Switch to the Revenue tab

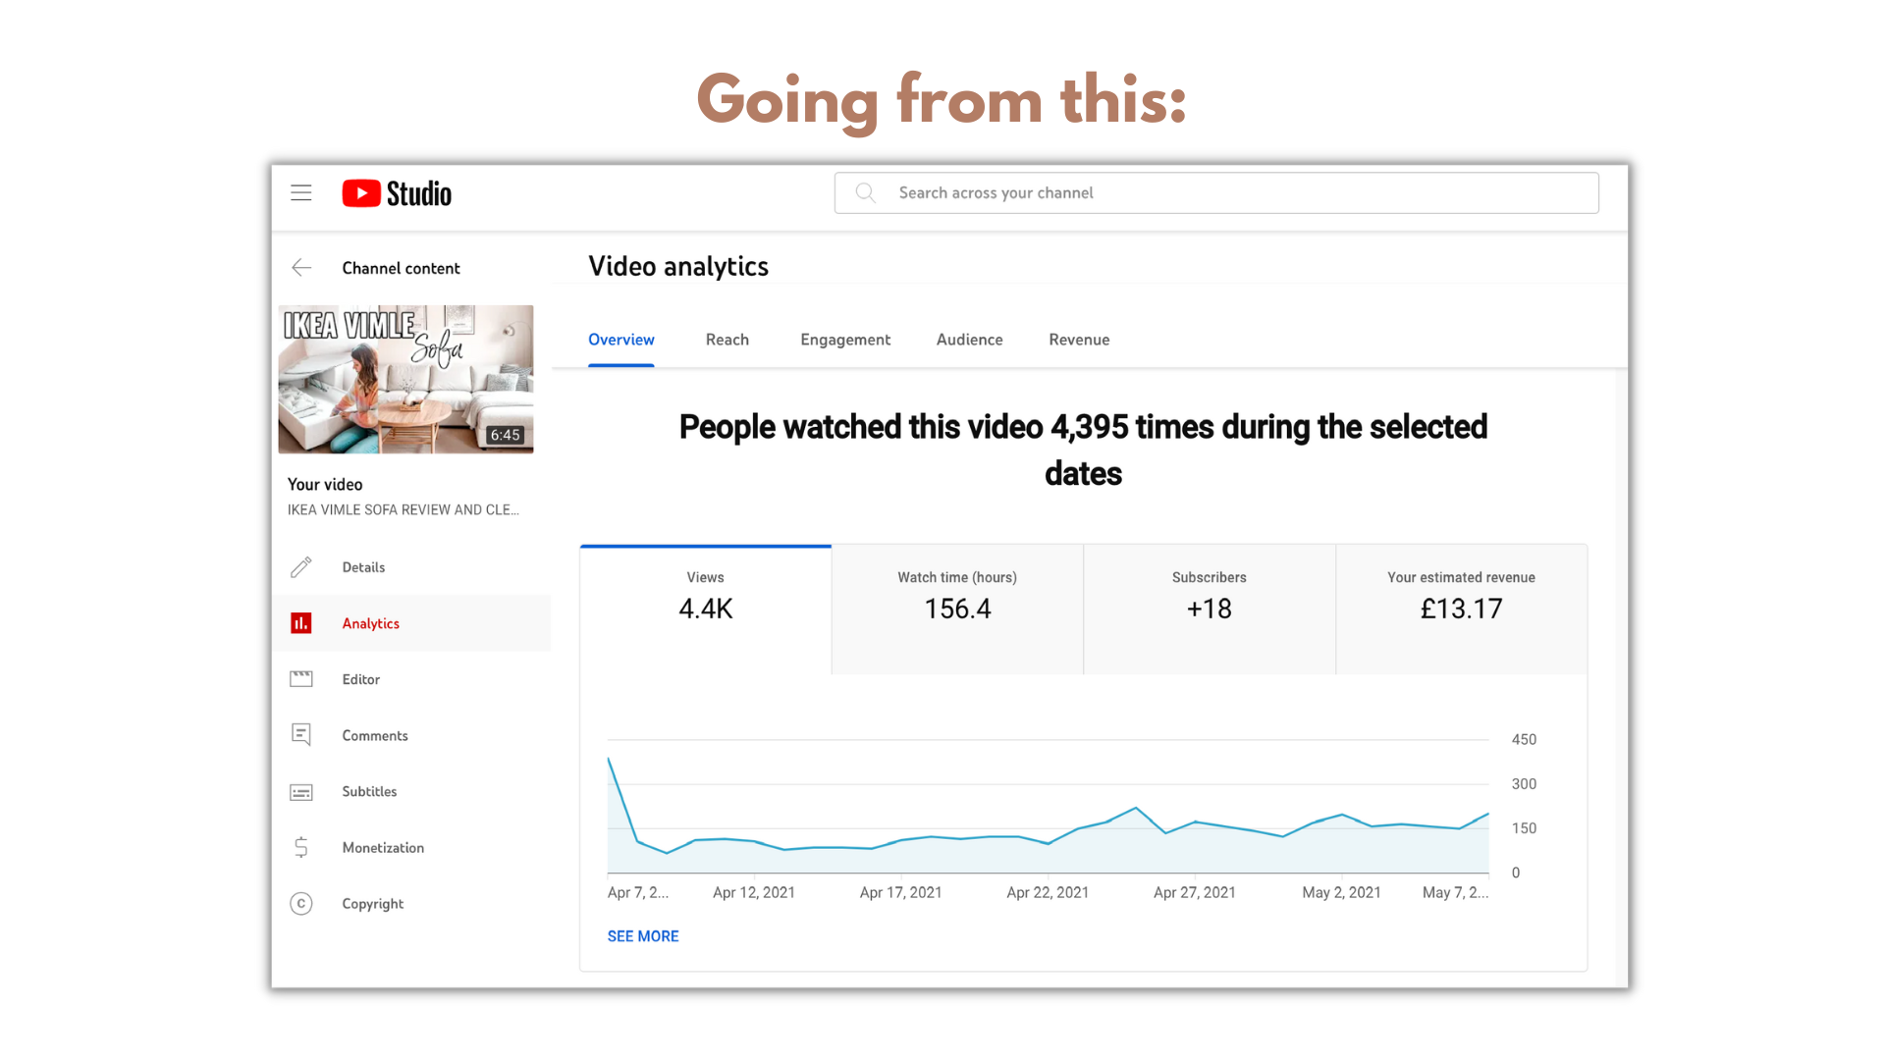coord(1079,340)
